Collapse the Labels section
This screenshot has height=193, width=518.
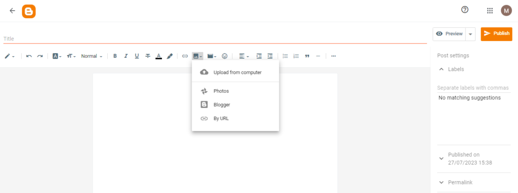(x=441, y=69)
